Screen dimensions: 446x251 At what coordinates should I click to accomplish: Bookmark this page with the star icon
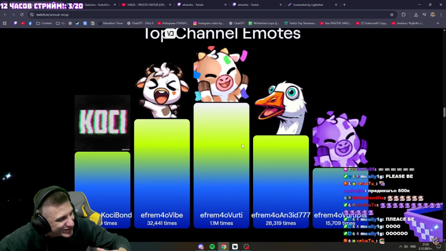pos(392,15)
